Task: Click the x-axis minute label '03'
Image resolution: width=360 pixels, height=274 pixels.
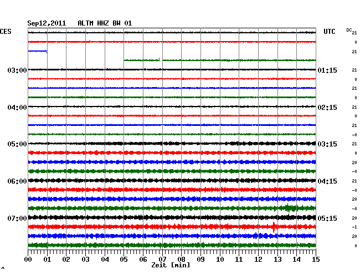Action: [85, 259]
